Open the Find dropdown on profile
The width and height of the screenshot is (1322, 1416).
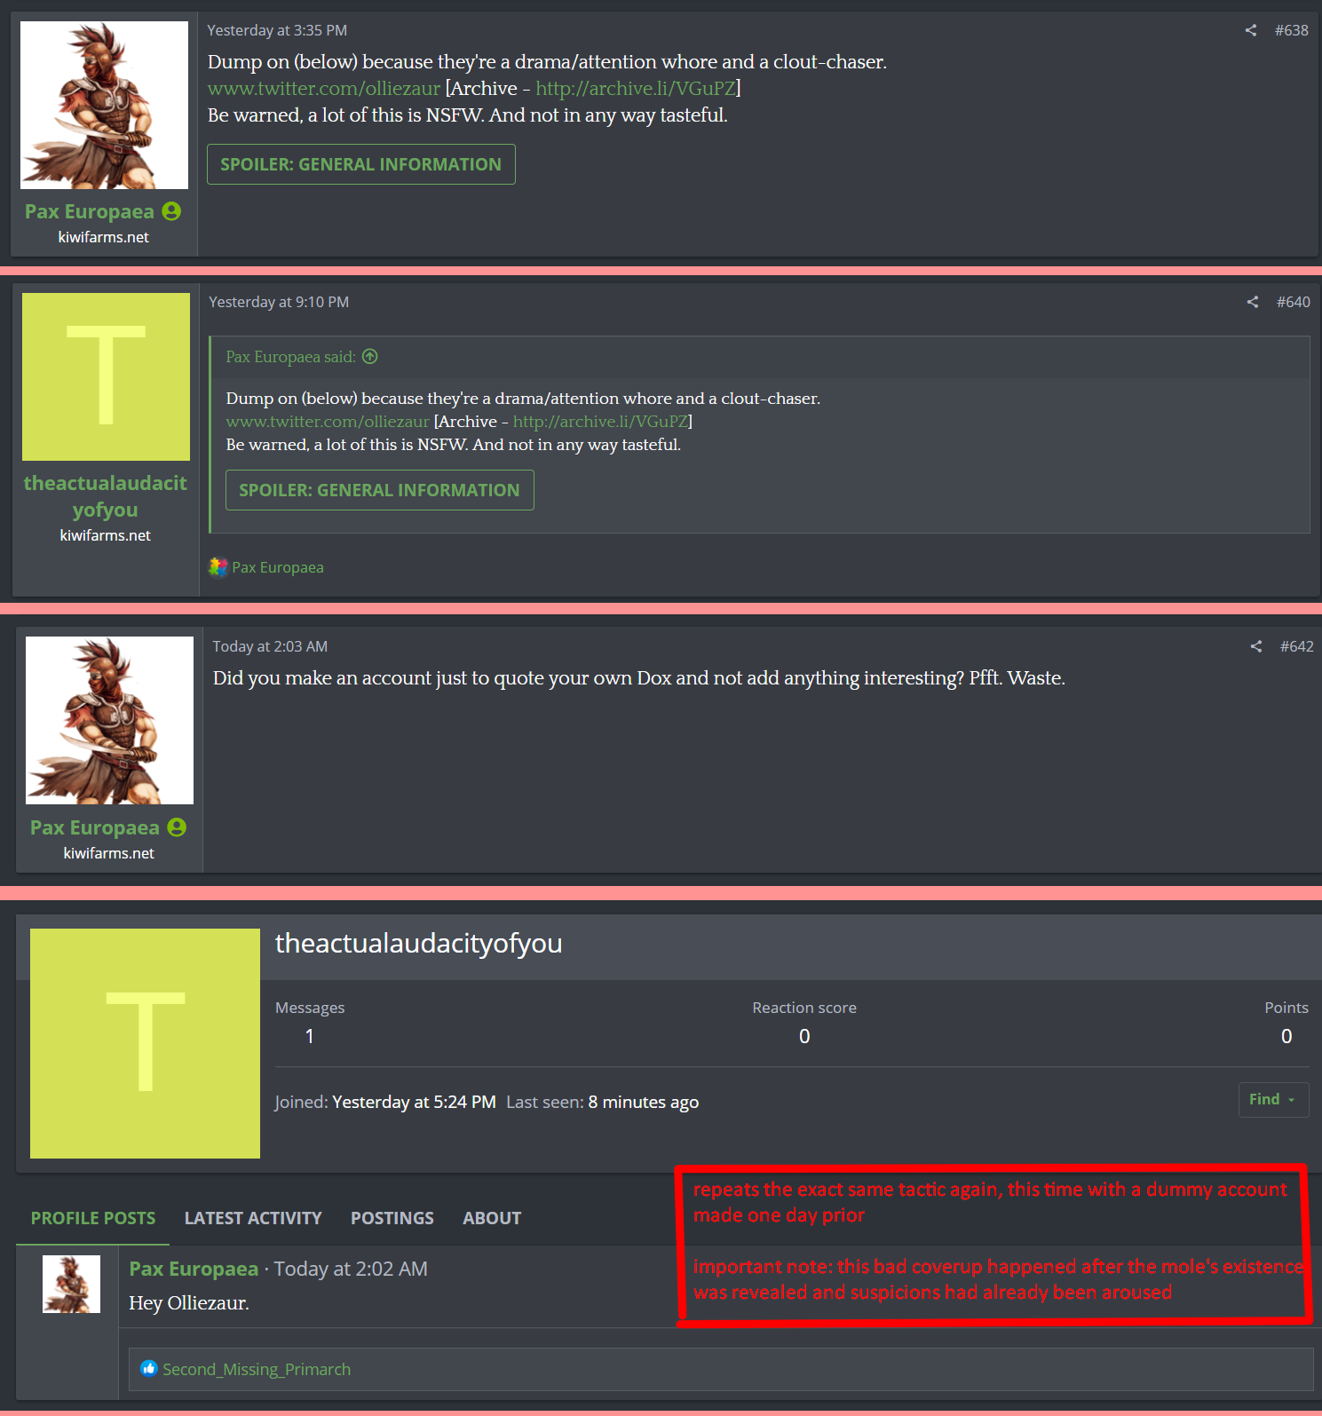(x=1273, y=1099)
